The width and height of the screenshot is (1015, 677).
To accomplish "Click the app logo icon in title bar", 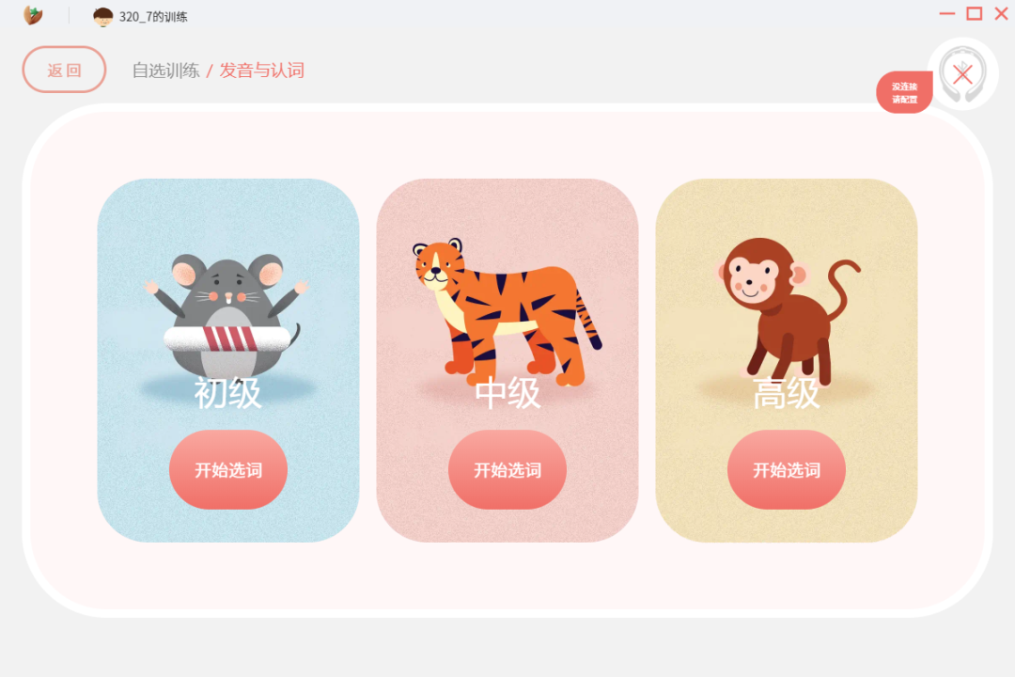I will tap(33, 15).
